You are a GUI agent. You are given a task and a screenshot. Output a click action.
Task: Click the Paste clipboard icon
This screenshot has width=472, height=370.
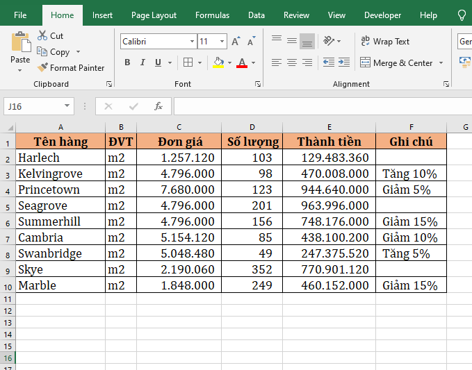coord(20,43)
